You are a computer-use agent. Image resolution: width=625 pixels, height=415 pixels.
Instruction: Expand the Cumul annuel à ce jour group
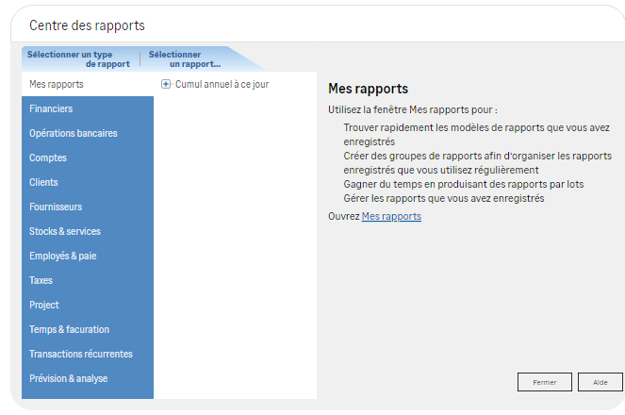(166, 84)
